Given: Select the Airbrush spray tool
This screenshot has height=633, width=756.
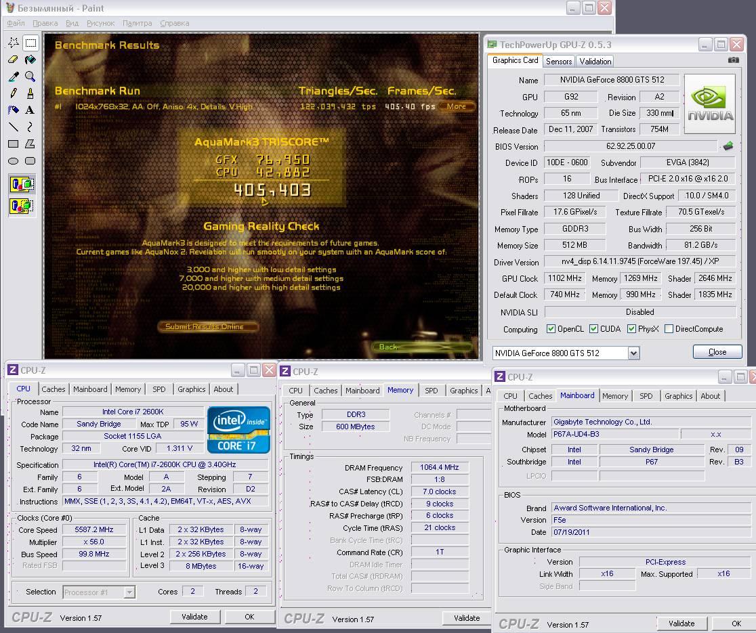Looking at the screenshot, I should tap(14, 110).
